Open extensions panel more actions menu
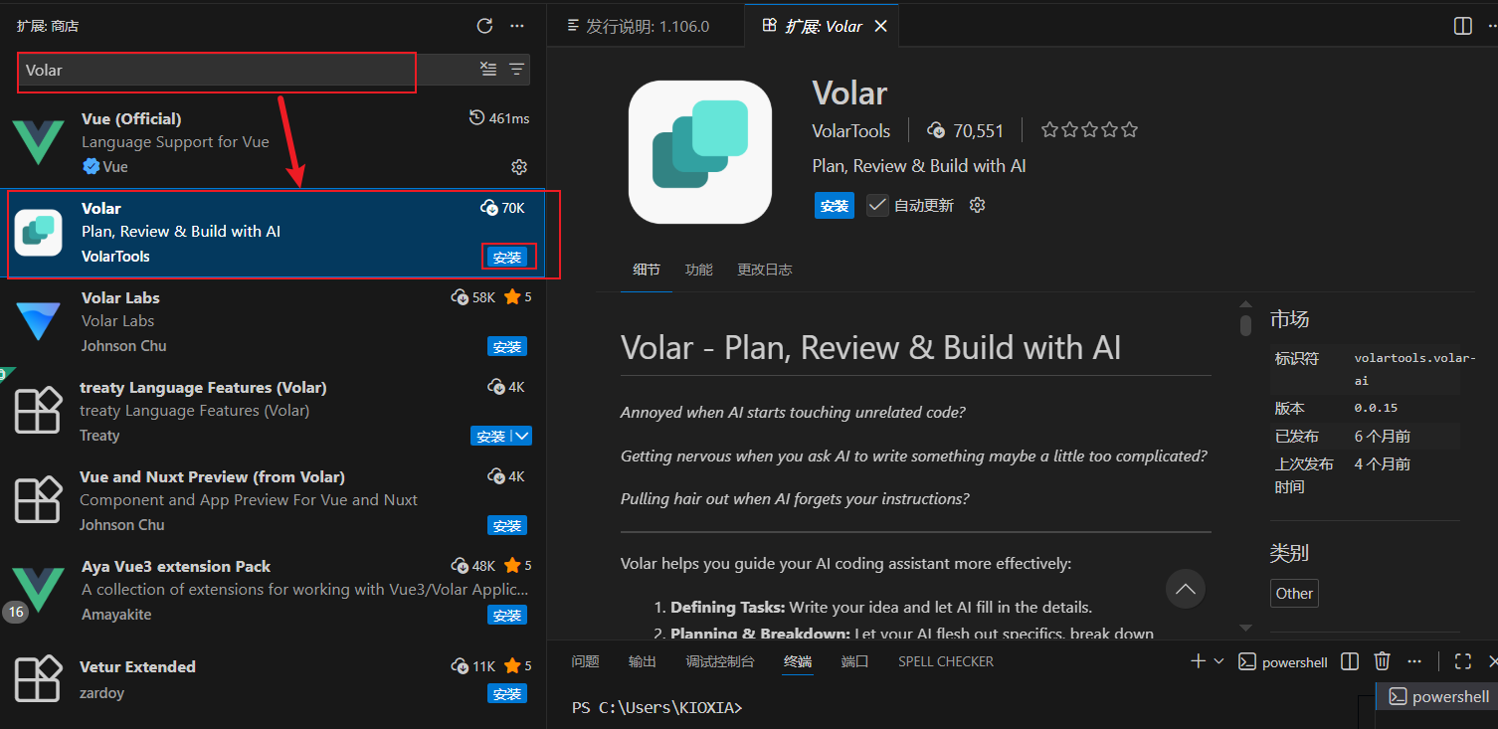1498x729 pixels. click(516, 26)
